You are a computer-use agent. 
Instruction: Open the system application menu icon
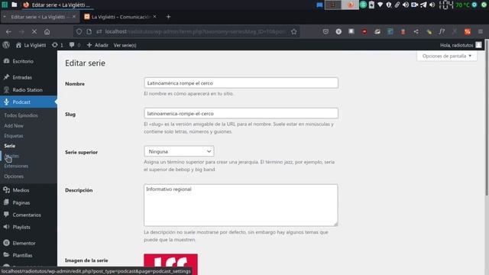point(5,5)
